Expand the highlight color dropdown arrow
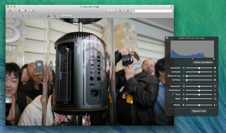 [114, 11]
